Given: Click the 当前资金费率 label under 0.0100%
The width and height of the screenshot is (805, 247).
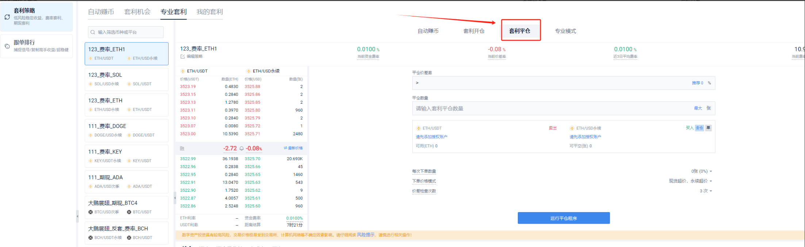Looking at the screenshot, I should tap(368, 56).
